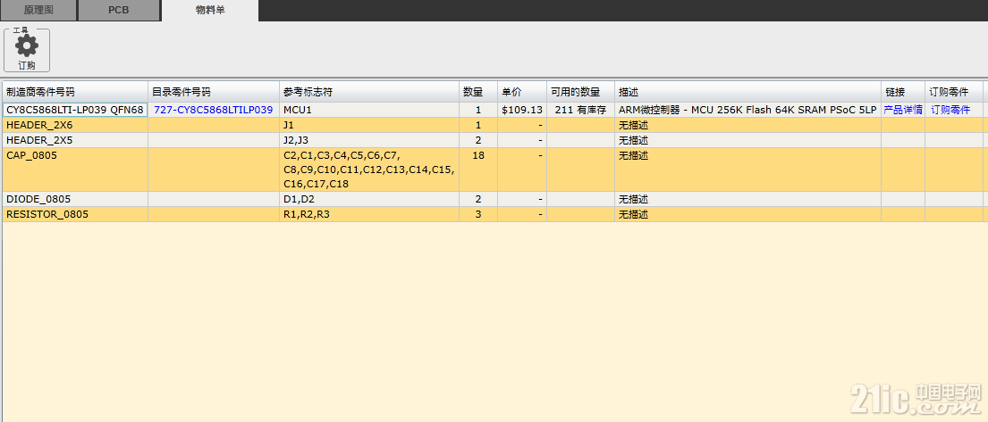This screenshot has width=988, height=422.
Task: Click quantity 18 in CAP_0805 row
Action: (x=478, y=155)
